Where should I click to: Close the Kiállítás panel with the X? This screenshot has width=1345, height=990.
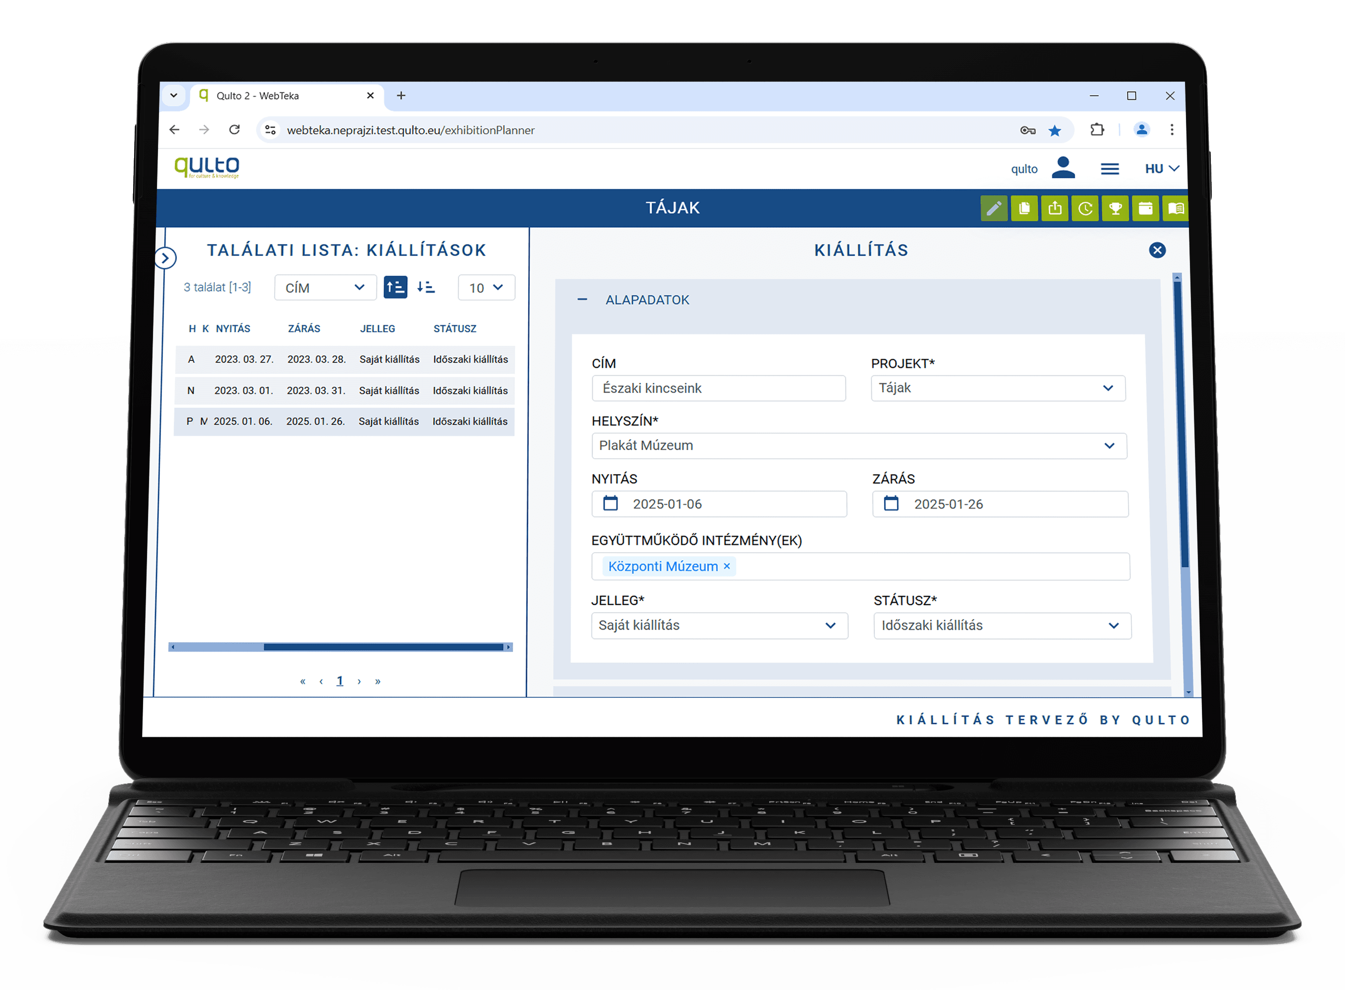pos(1158,251)
